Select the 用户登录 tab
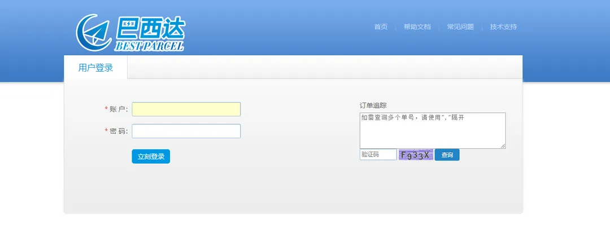Screen dimensions: 610x247 click(95, 68)
